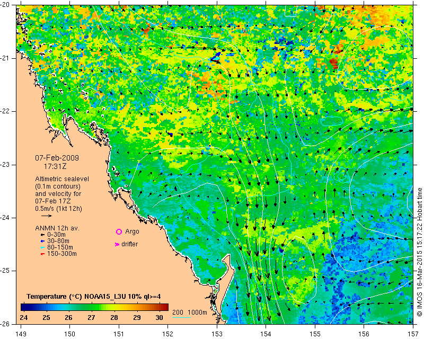This screenshot has width=424, height=339.
Task: Click the 0.5m/s velocity scale arrow
Action: tap(47, 216)
